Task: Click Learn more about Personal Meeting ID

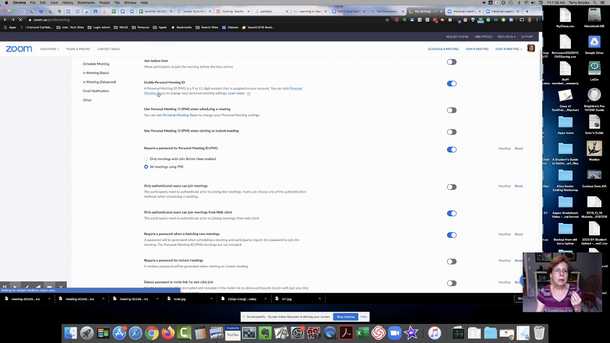Action: (x=236, y=93)
